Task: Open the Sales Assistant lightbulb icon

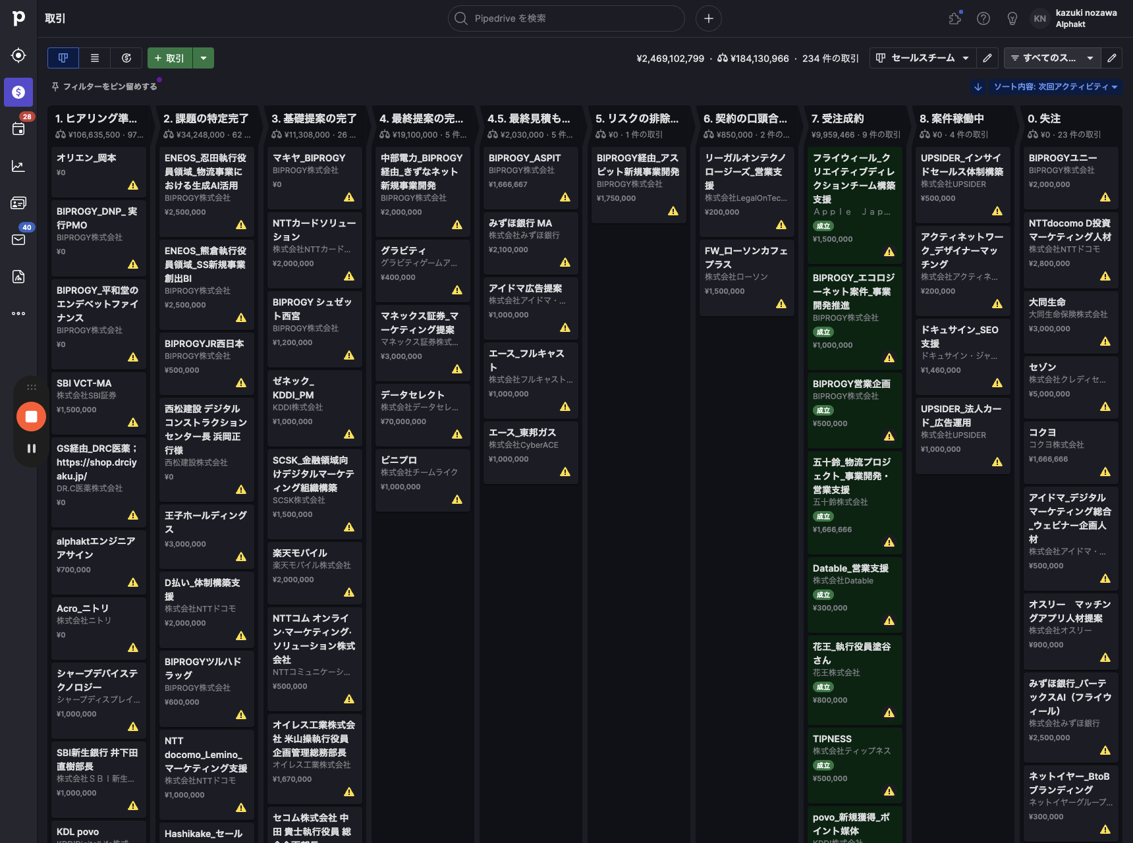Action: coord(1012,18)
